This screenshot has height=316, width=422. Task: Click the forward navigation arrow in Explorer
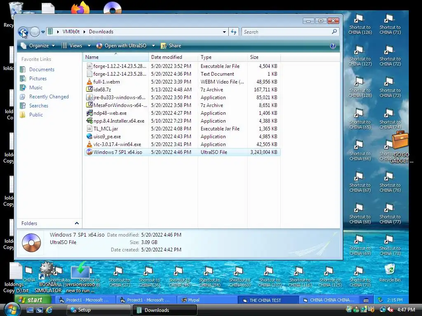[35, 32]
